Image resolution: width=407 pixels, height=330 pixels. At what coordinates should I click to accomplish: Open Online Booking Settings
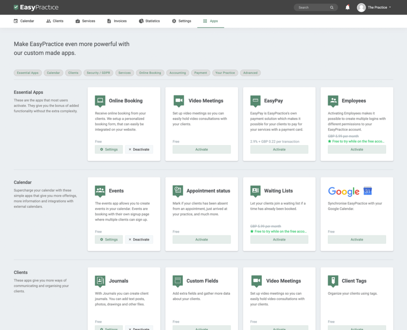pyautogui.click(x=109, y=149)
